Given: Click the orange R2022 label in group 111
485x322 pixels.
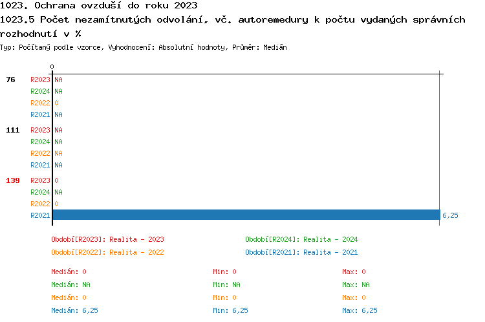Looking at the screenshot, I should point(40,153).
